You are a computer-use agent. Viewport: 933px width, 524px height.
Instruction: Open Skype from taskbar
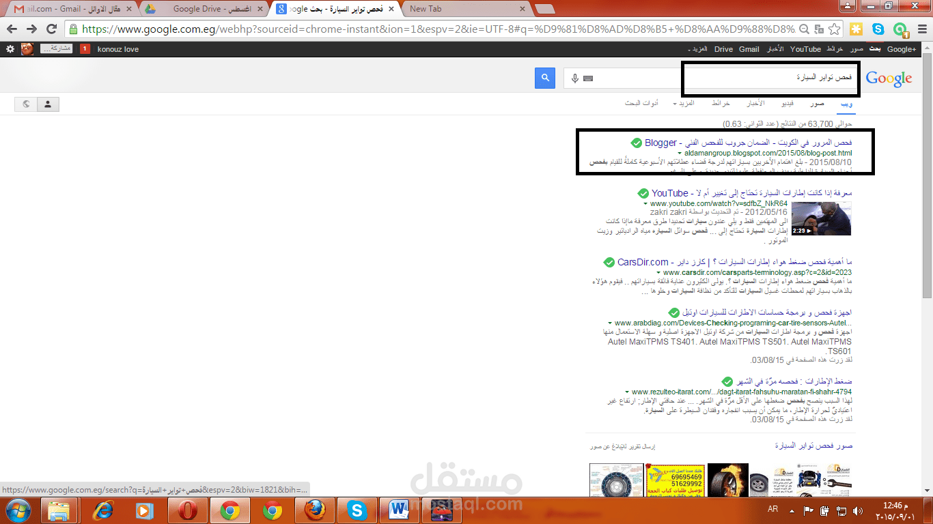(x=356, y=510)
